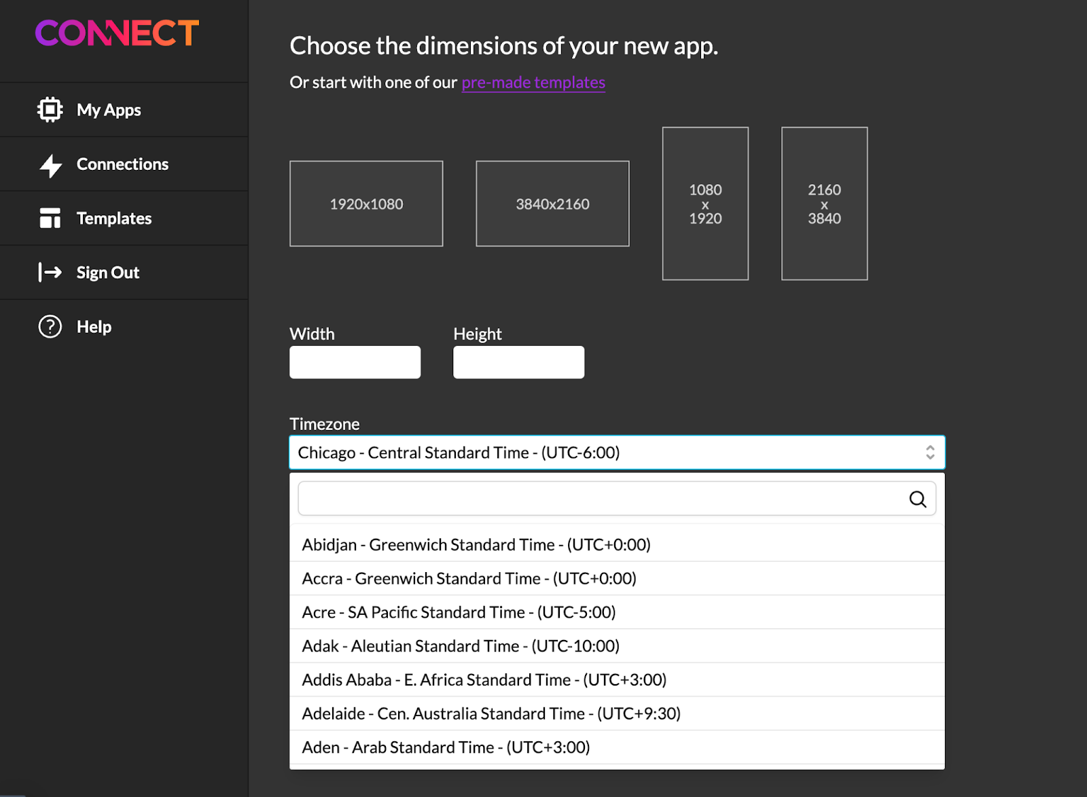Select Accra - Greenwich Standard Time option
The image size is (1087, 797).
(x=617, y=579)
